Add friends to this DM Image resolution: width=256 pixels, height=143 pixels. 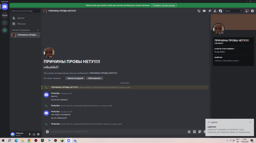point(215,11)
